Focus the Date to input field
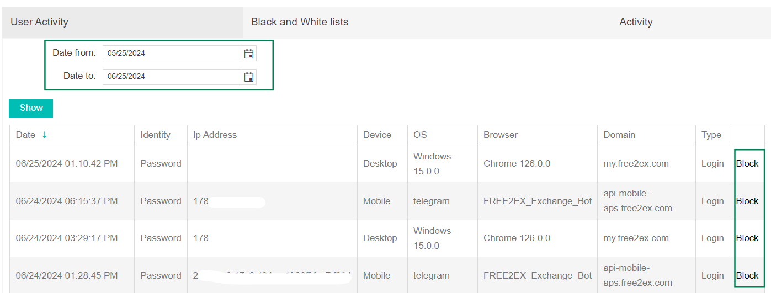Screen dimensions: 771x293 point(172,77)
